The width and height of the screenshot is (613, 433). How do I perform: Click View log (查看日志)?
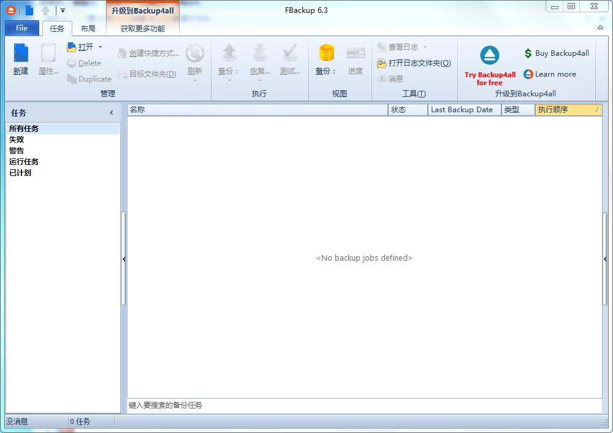point(398,47)
